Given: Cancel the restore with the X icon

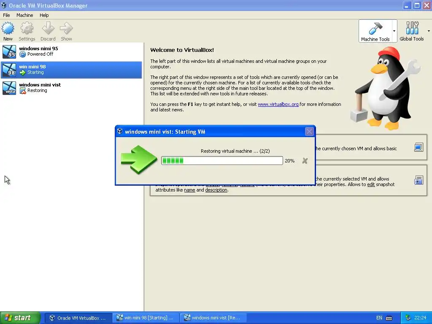Looking at the screenshot, I should click(305, 161).
